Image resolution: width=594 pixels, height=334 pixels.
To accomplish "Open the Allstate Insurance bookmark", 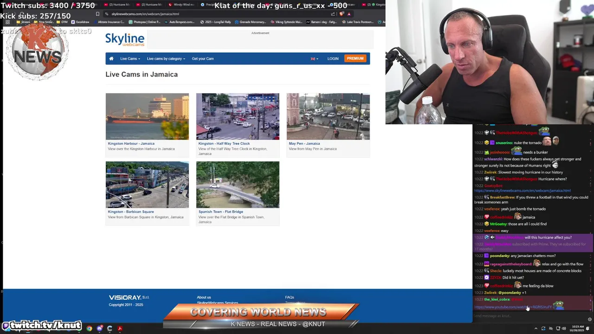I will [x=110, y=22].
